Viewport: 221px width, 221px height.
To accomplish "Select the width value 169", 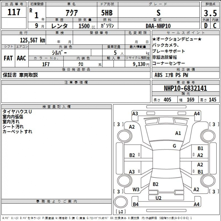I will [x=191, y=100].
